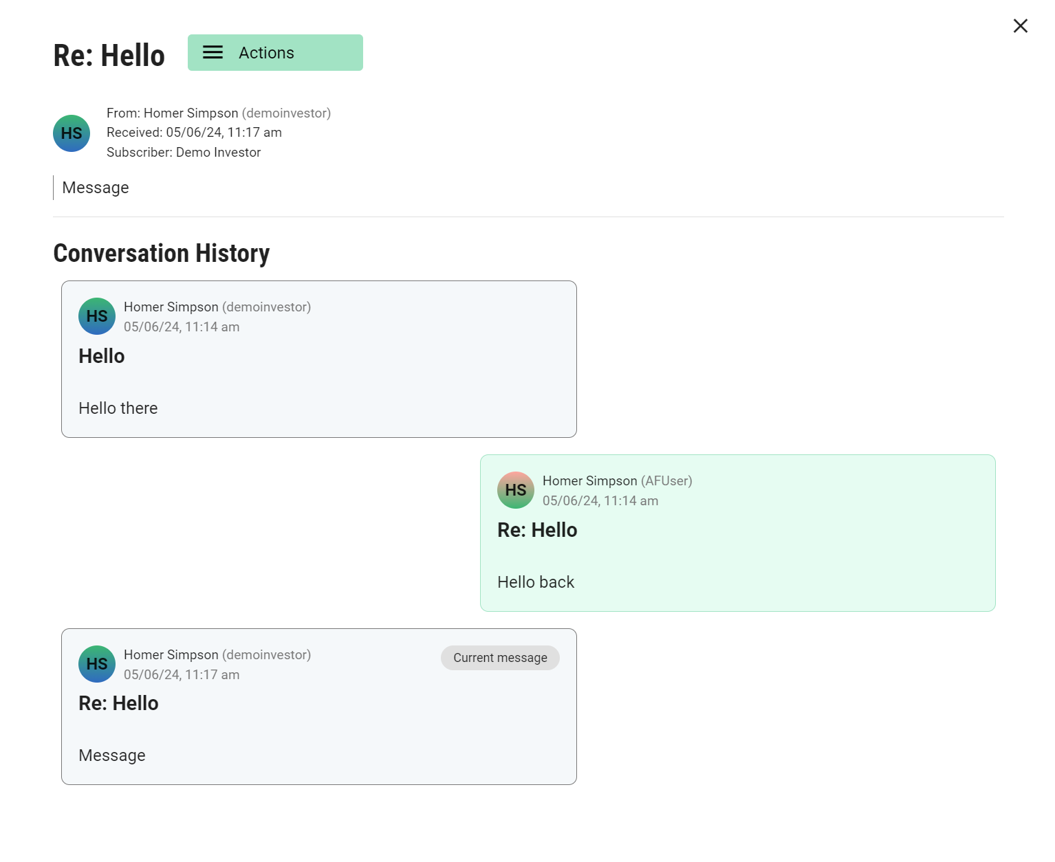Viewport: 1055px width, 862px height.
Task: Click the avatar in the 'Hello there' card
Action: click(97, 316)
